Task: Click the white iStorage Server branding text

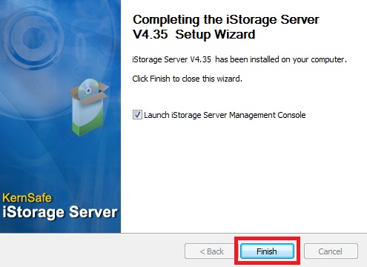Action: pyautogui.click(x=60, y=212)
